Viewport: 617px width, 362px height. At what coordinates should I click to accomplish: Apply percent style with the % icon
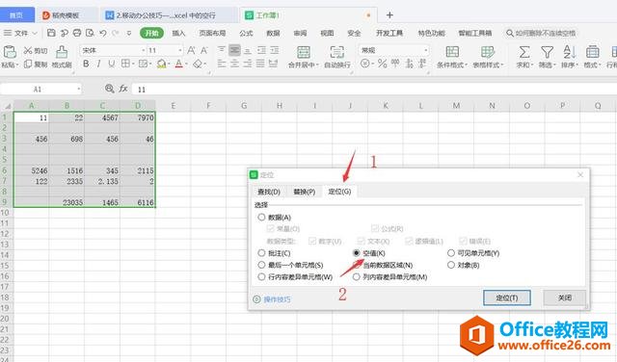382,64
